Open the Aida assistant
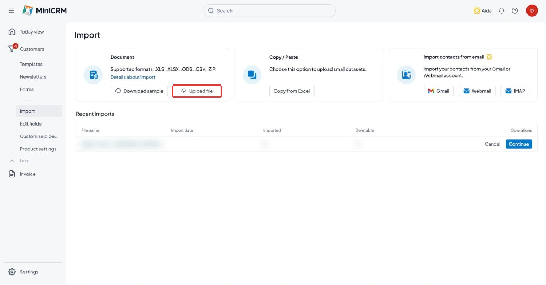Viewport: 546px width, 285px height. 482,11
